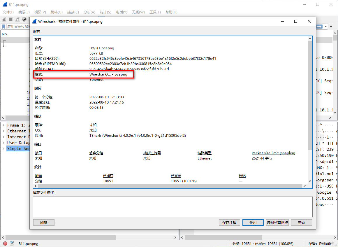
Task: Click the 复制到剪贴板 button
Action: tap(277, 223)
